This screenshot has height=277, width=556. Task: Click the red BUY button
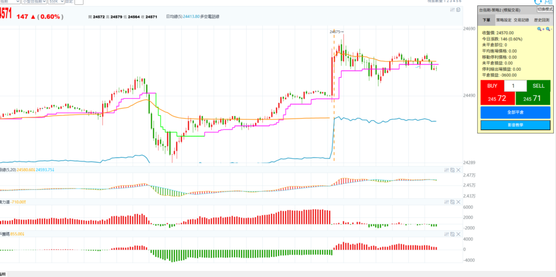point(492,86)
